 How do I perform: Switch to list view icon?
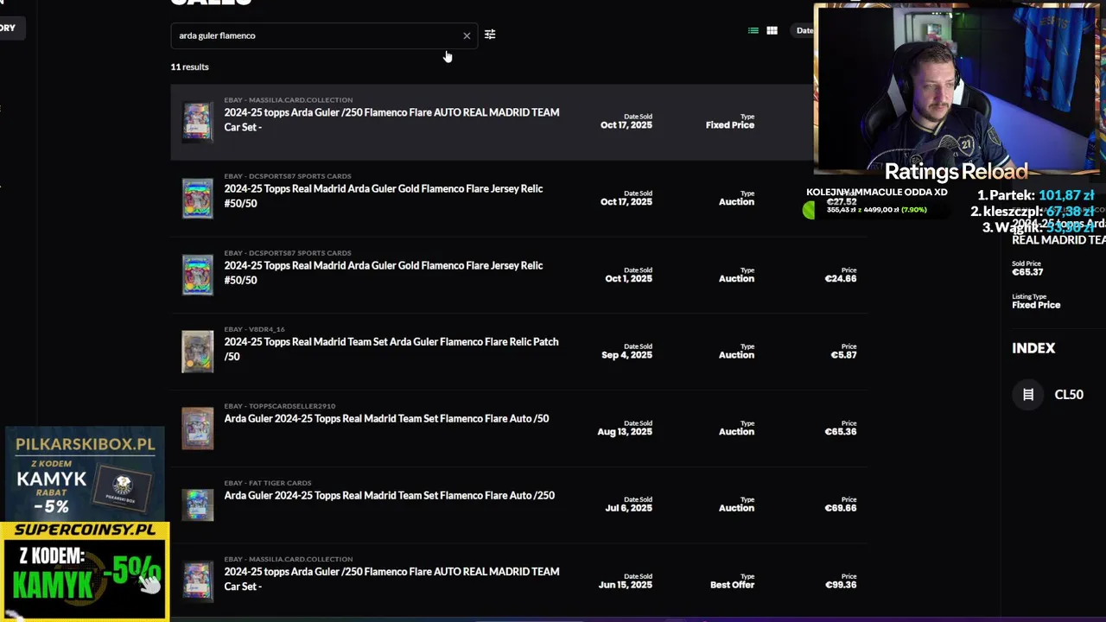tap(753, 30)
